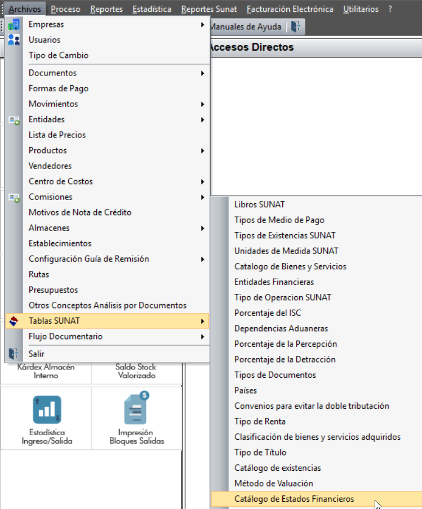The width and height of the screenshot is (422, 509).
Task: Open the Reportes menu
Action: coord(106,9)
